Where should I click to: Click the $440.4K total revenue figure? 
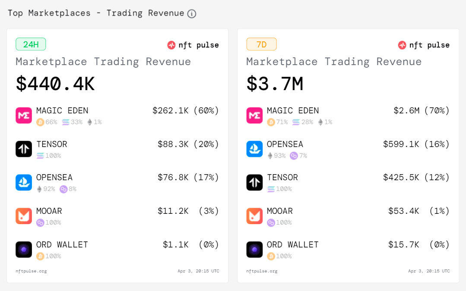pos(55,84)
